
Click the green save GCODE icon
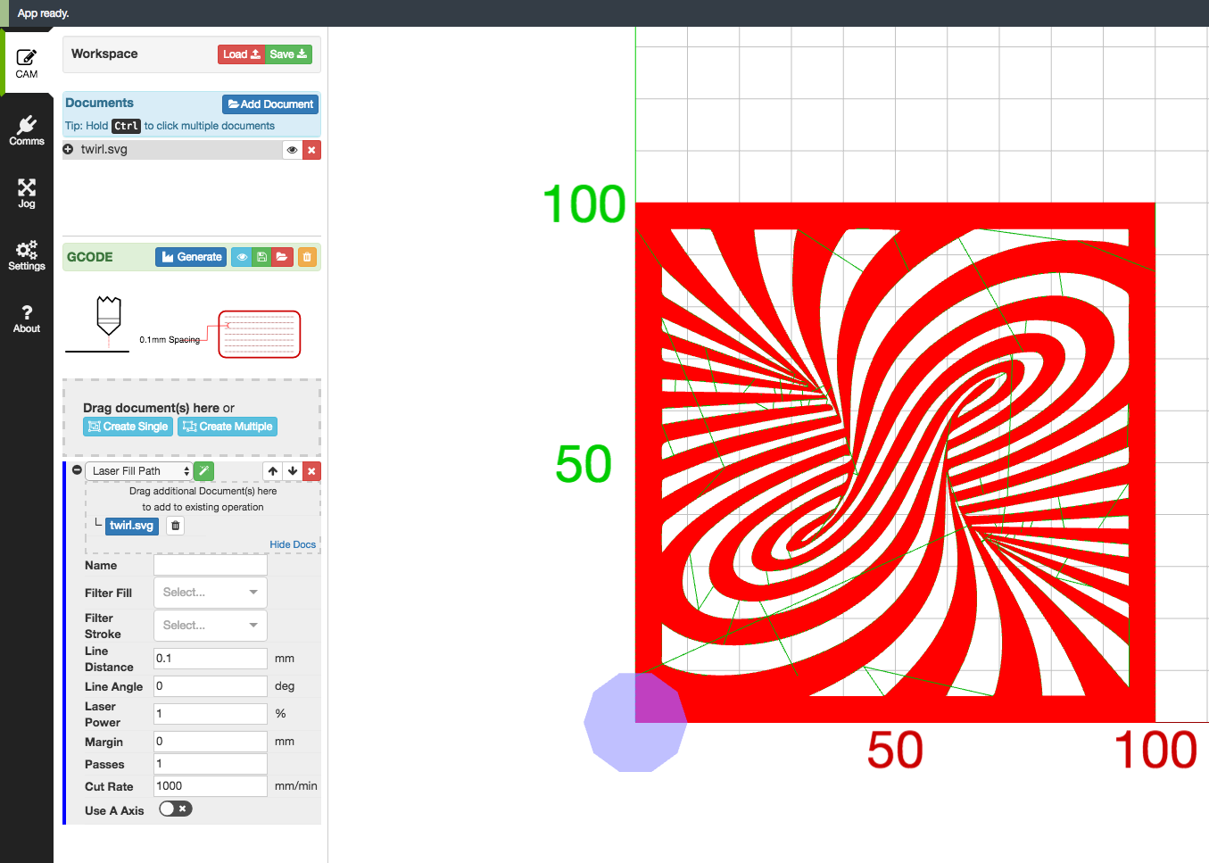pyautogui.click(x=261, y=257)
